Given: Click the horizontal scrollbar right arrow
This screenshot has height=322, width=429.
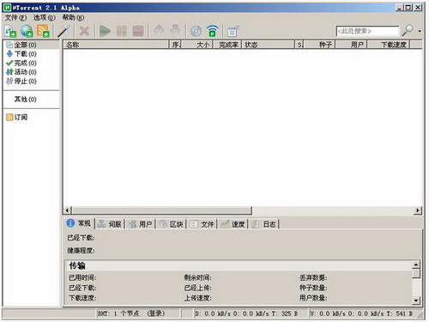Looking at the screenshot, I should [x=418, y=210].
